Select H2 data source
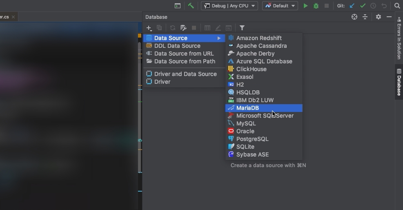 264,85
